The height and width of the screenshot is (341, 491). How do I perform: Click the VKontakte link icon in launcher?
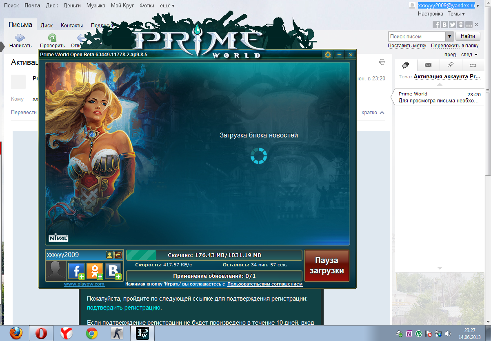pos(113,271)
